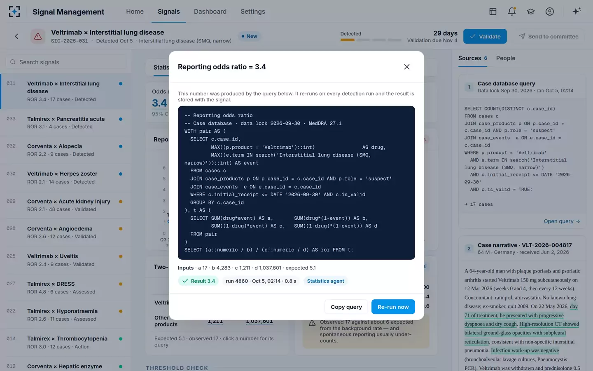Open the learning graduation-cap icon
Screen dimensions: 593x371
click(x=531, y=12)
